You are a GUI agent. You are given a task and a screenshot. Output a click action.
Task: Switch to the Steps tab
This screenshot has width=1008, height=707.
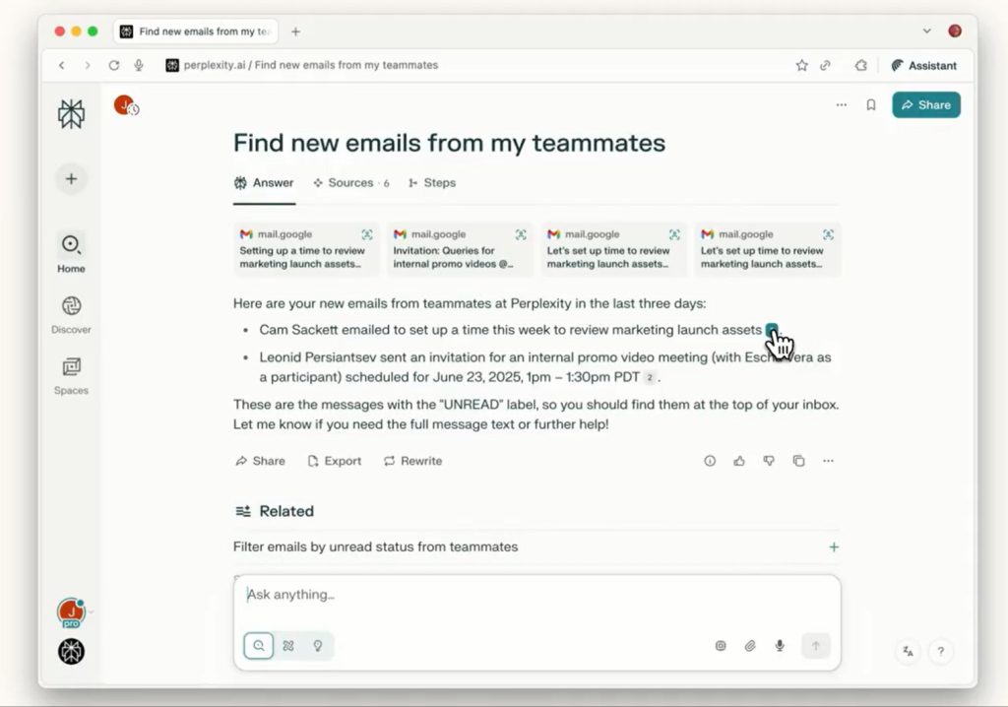point(432,183)
